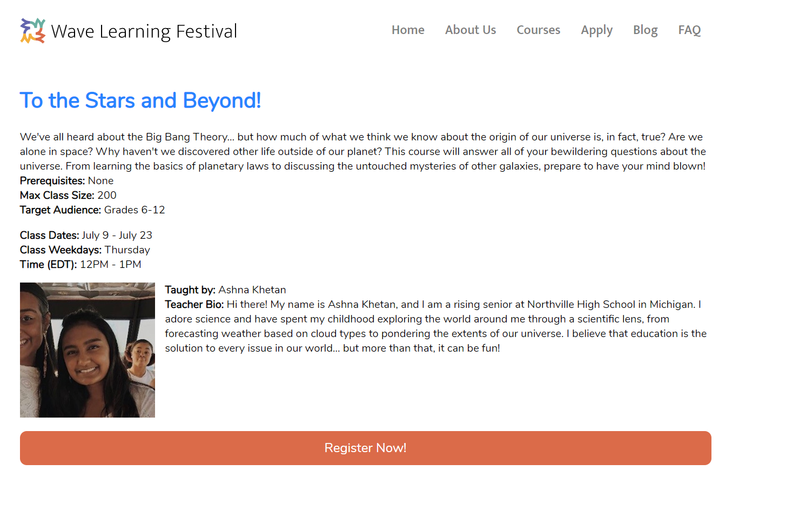Click the Max Class Size value '200'

tap(108, 195)
